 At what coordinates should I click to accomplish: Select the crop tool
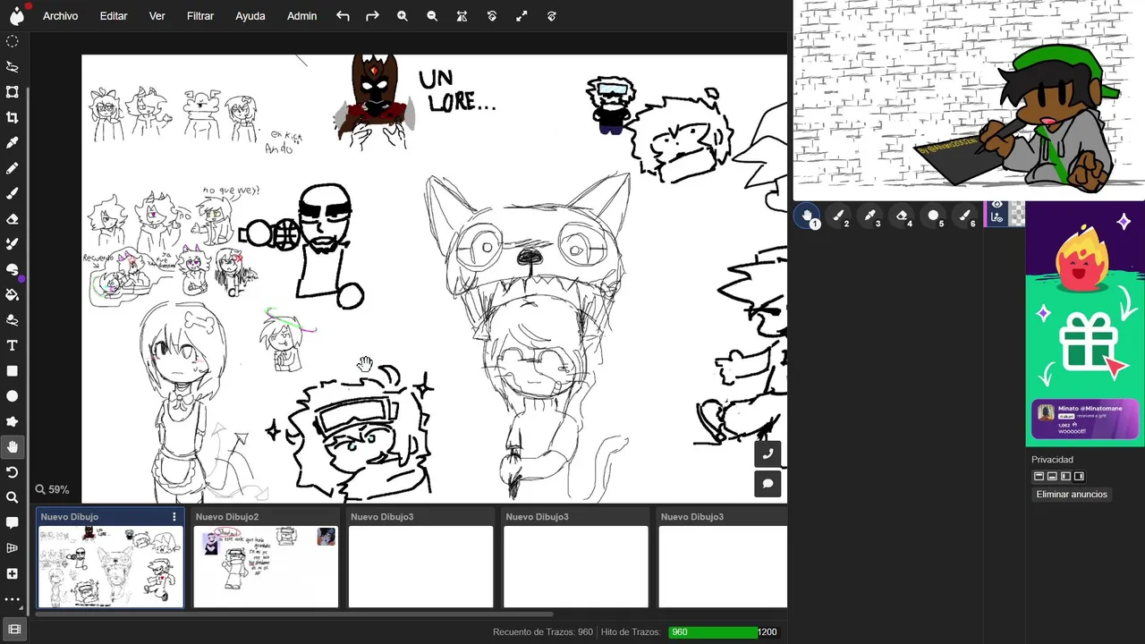coord(13,117)
